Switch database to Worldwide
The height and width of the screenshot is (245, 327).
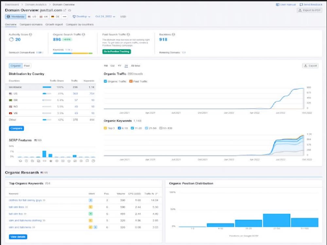tap(16, 17)
